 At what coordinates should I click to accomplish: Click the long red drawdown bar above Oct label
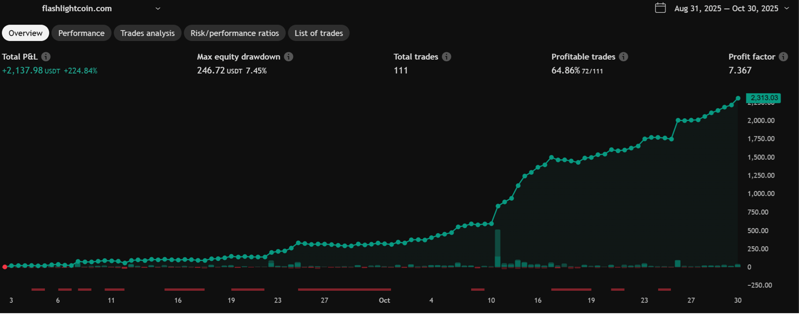(344, 289)
